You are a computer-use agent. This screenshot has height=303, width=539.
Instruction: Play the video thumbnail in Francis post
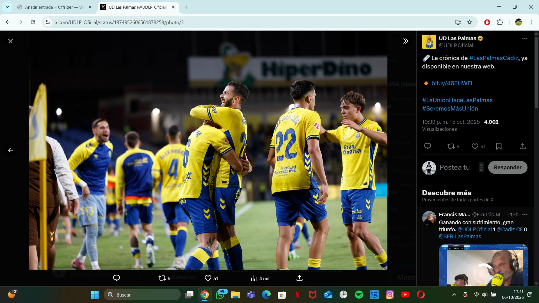pyautogui.click(x=483, y=265)
